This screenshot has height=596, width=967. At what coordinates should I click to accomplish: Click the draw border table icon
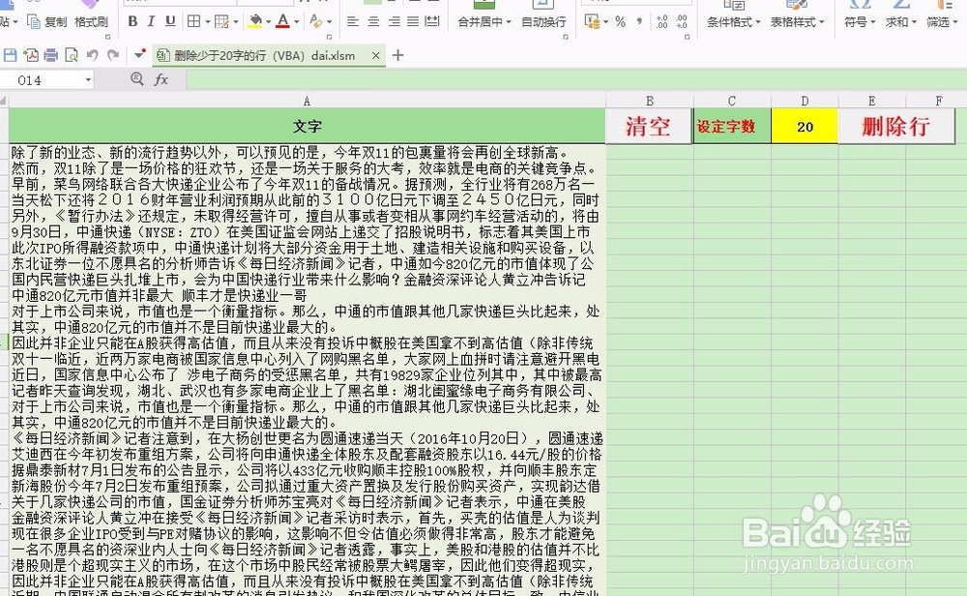pyautogui.click(x=222, y=21)
